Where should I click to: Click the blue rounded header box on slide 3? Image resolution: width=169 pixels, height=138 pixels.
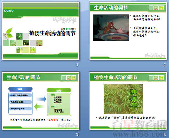(20, 89)
